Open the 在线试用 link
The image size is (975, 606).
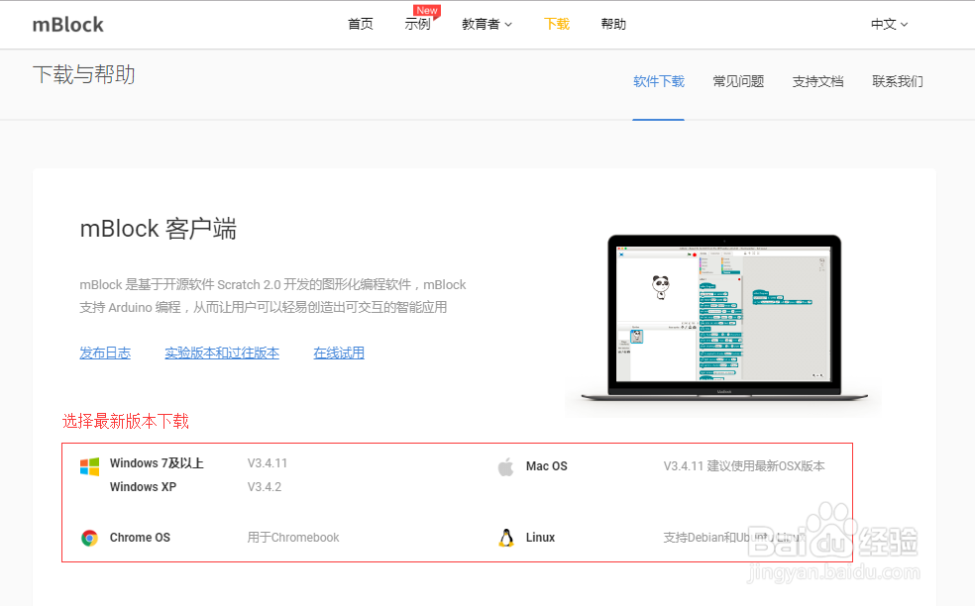coord(339,353)
